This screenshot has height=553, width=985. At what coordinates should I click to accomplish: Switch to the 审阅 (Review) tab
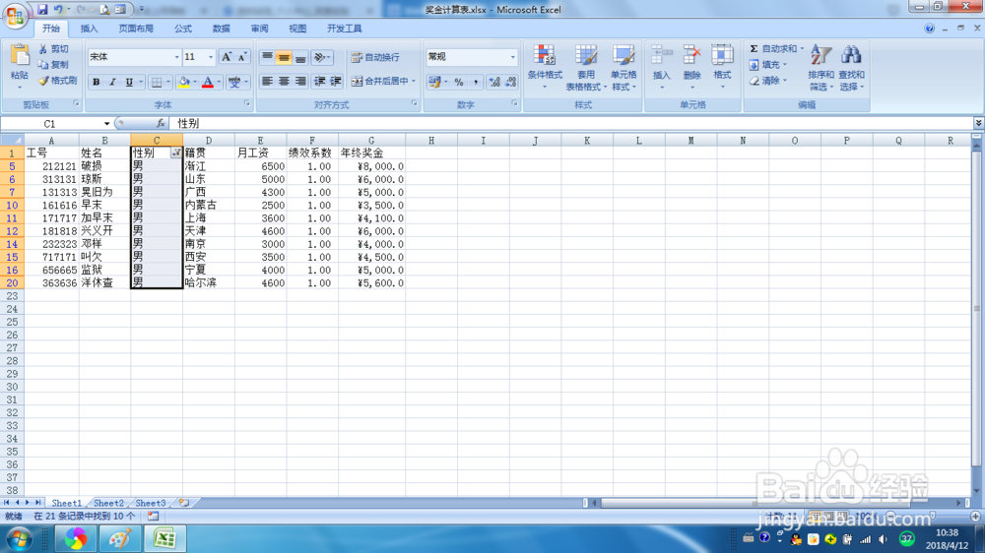click(259, 29)
